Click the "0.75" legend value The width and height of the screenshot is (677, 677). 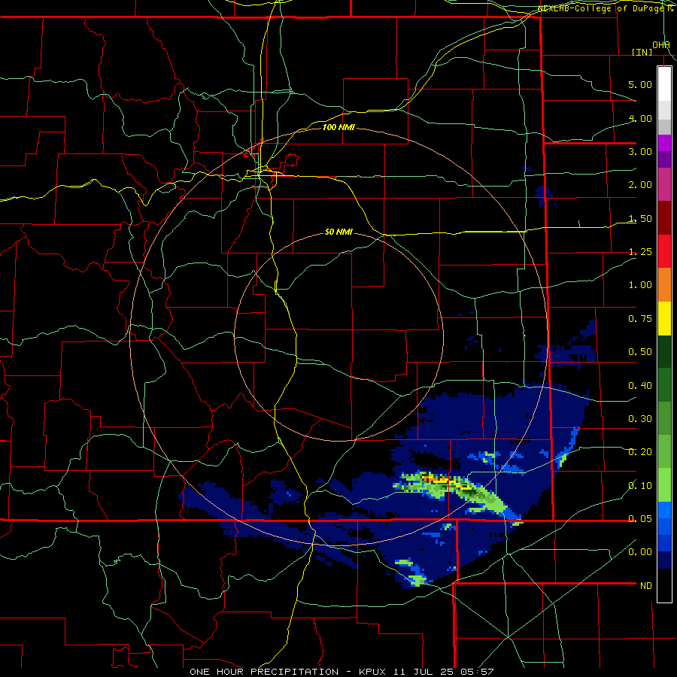tap(640, 319)
